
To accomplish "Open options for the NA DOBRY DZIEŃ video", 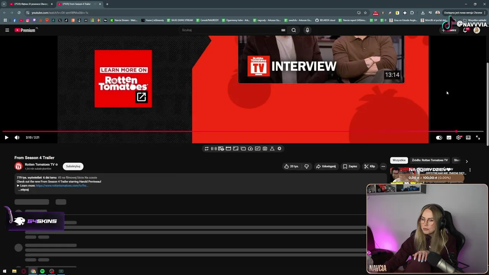I will point(470,170).
